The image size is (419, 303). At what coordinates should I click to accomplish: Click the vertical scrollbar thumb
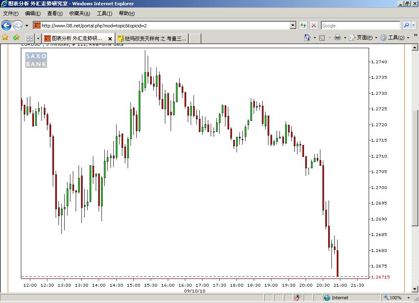[x=415, y=168]
